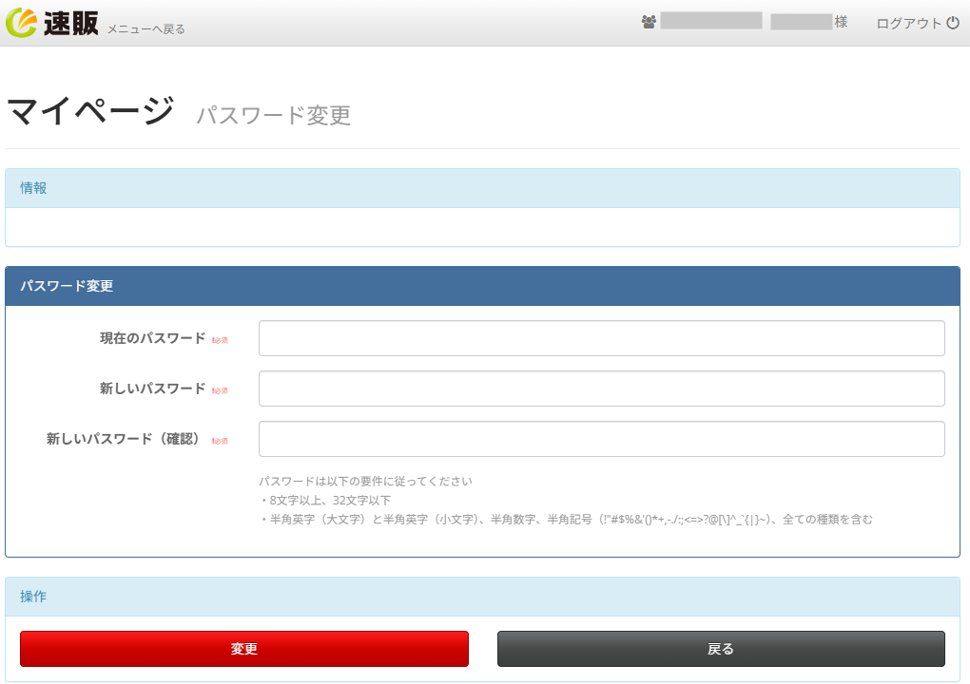Open the メニューへ戻る link
The height and width of the screenshot is (684, 970).
pos(145,29)
